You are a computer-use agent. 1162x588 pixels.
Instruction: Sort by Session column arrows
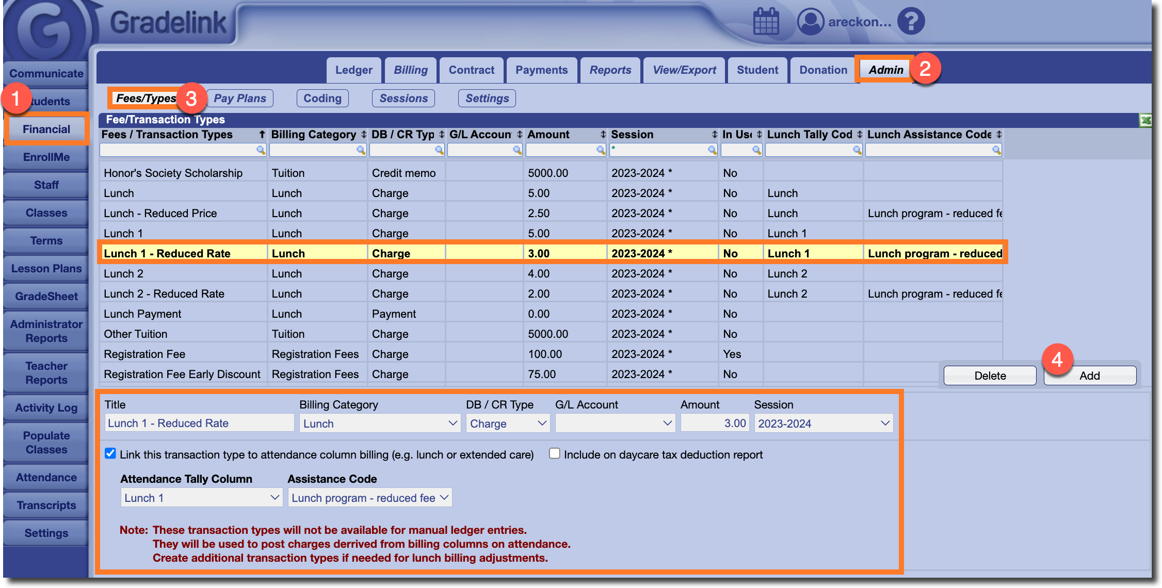(715, 135)
